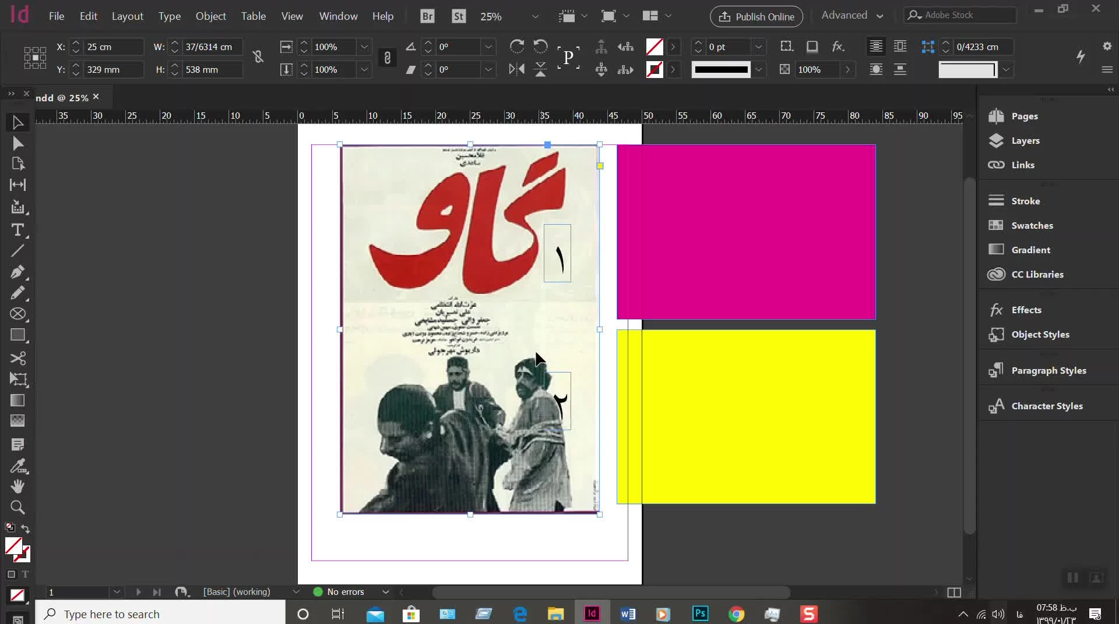Select the Pencil tool

[x=17, y=293]
